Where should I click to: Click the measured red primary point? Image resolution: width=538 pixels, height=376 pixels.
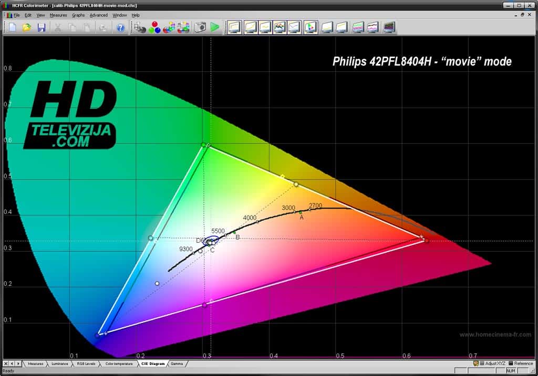(x=427, y=241)
